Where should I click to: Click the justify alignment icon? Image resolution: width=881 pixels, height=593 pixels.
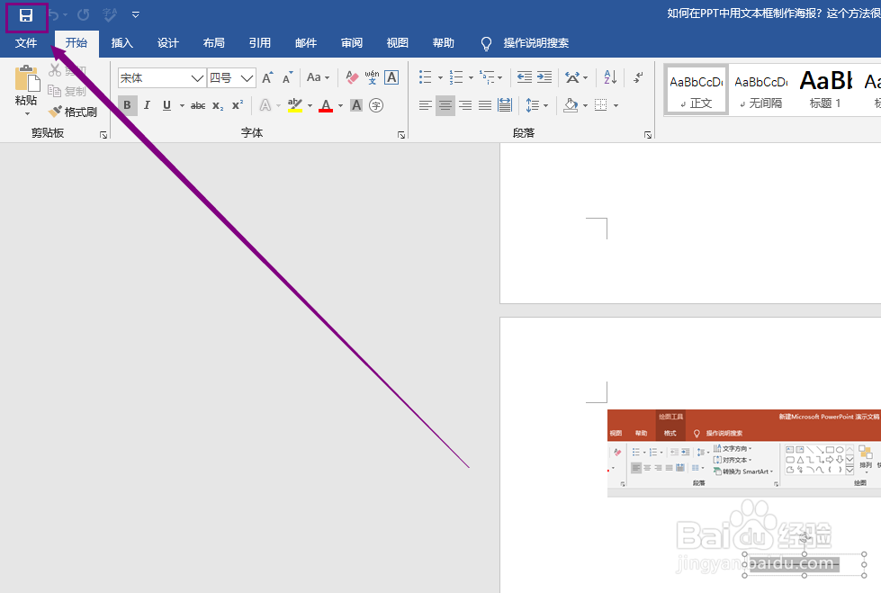(x=485, y=105)
